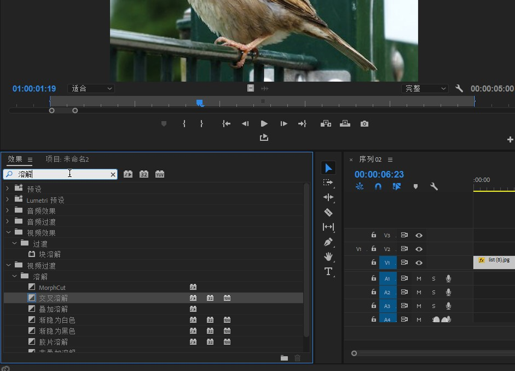
Task: Open program monitor settings wrench
Action: tap(459, 88)
